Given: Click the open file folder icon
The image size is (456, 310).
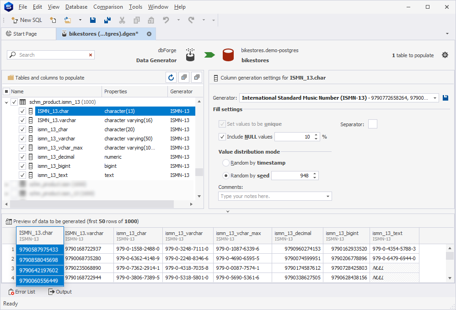Looking at the screenshot, I should click(x=68, y=20).
